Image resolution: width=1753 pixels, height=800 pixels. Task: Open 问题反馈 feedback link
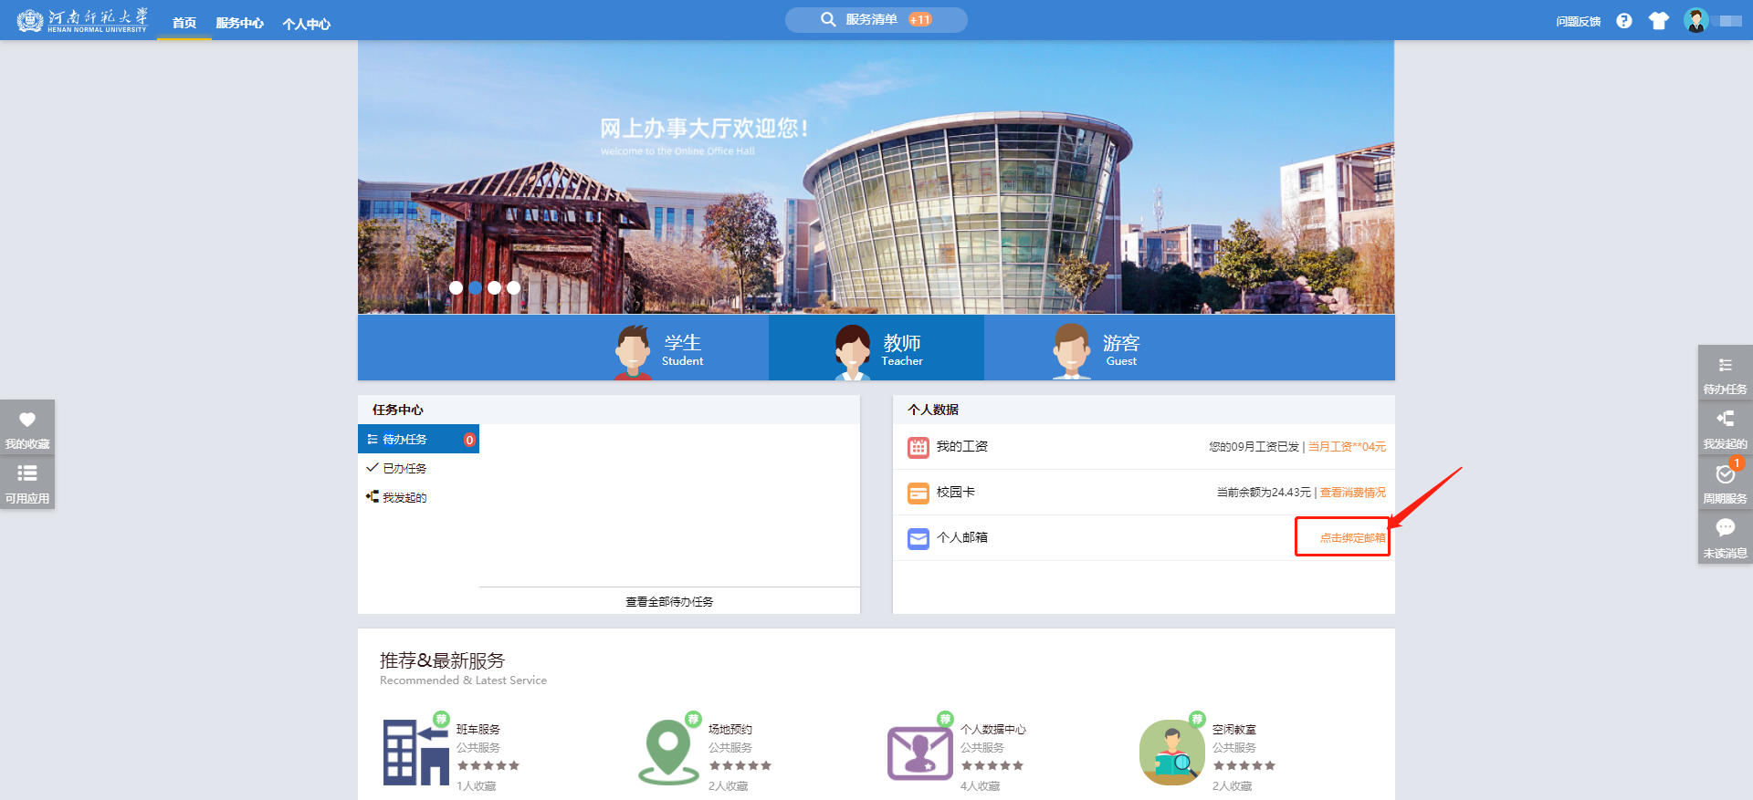pos(1579,21)
